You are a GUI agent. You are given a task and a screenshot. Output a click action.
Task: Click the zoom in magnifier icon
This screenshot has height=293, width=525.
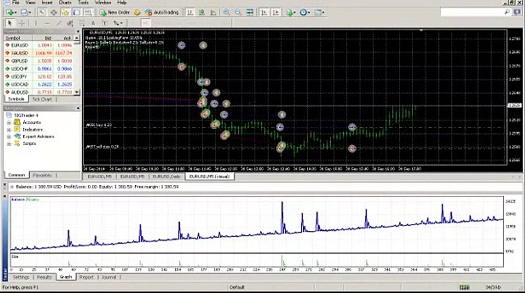[x=226, y=13]
